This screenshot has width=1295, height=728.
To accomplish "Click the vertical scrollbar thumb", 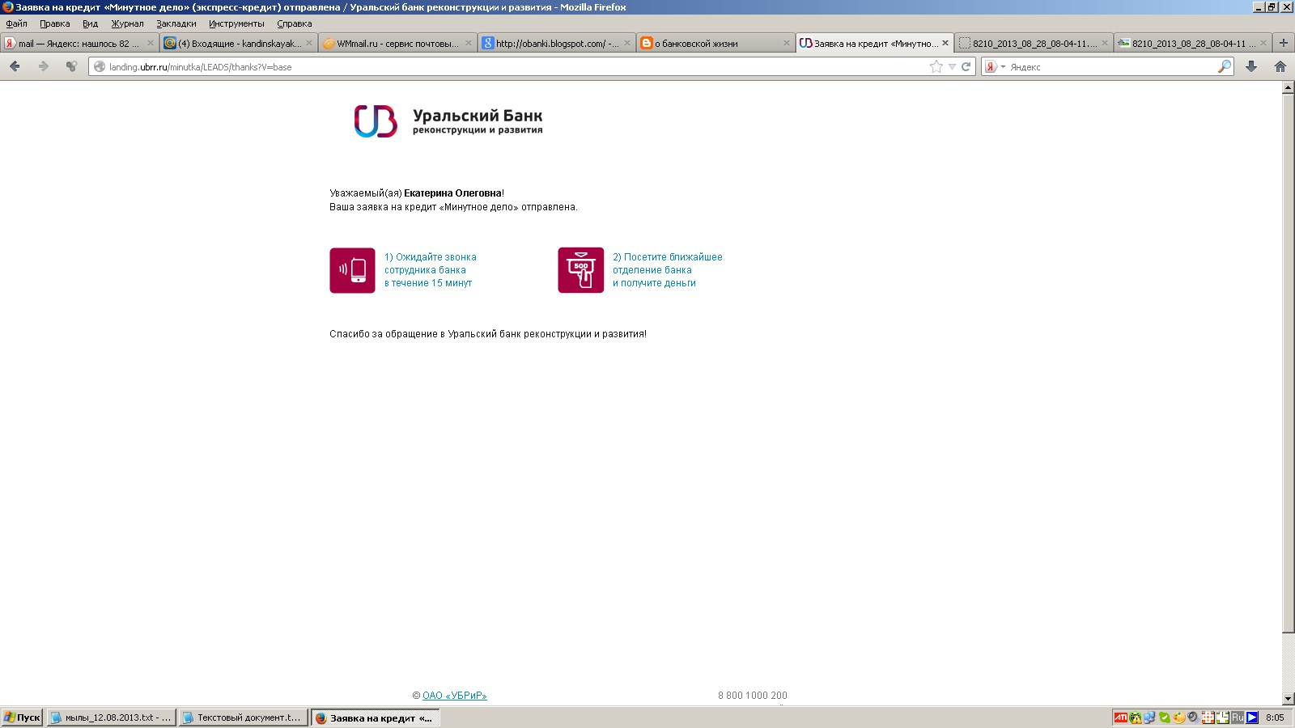I will pos(1289,363).
